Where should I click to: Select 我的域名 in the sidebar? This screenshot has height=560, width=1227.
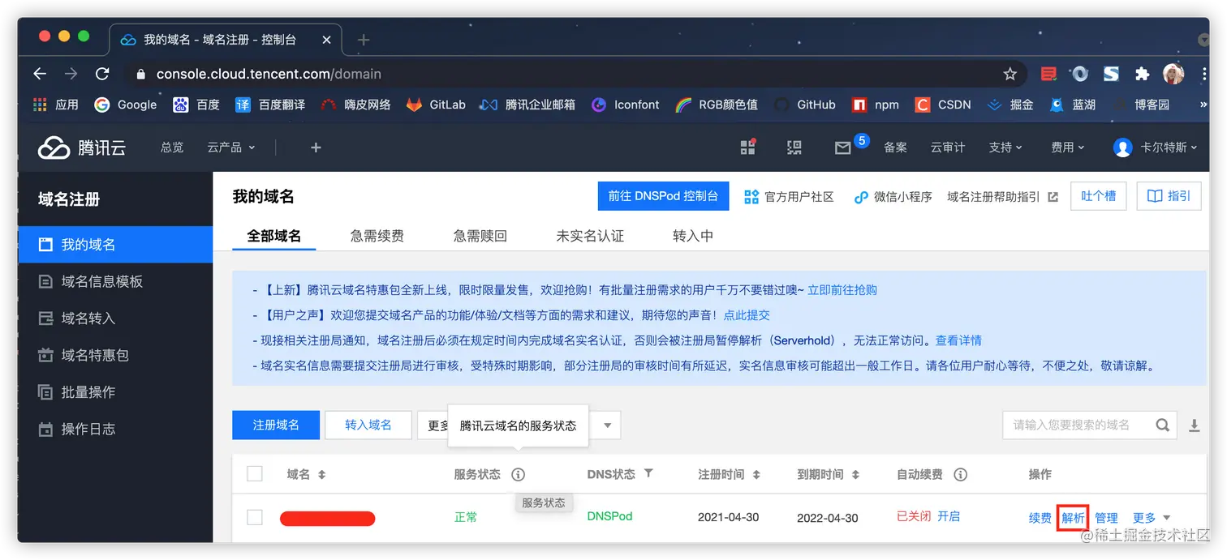coord(115,245)
